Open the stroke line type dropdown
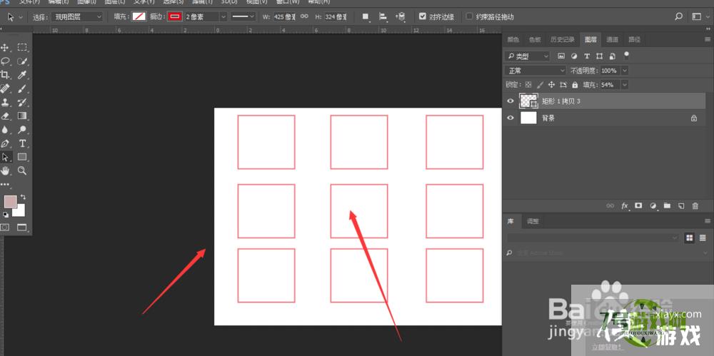Viewport: 714px width, 356px height. pos(243,17)
